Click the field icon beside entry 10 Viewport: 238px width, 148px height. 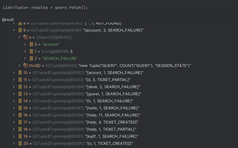[20, 73]
